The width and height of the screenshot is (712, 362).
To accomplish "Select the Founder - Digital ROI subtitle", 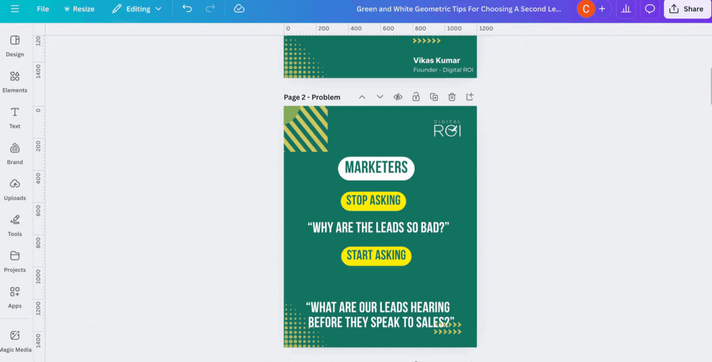I will pos(443,70).
